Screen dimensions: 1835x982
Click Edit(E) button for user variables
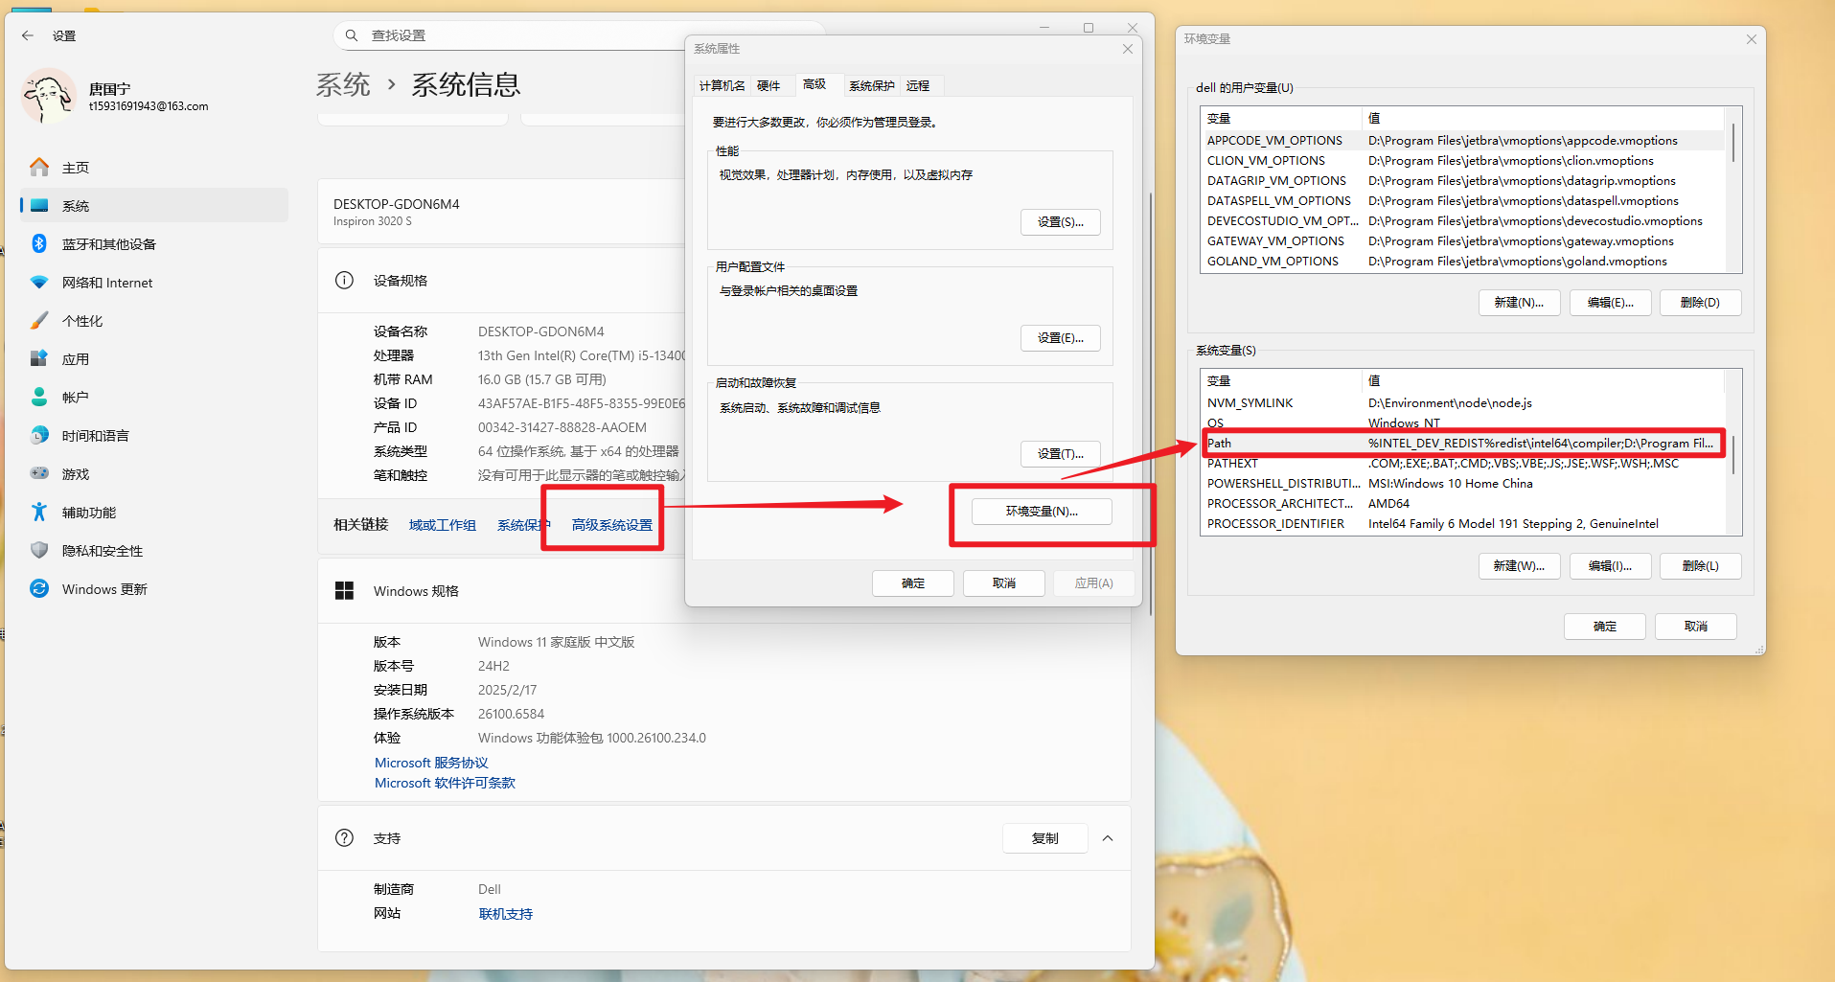point(1610,303)
